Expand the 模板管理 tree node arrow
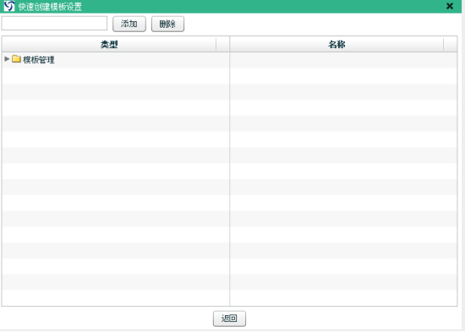465x332 pixels. [7, 59]
